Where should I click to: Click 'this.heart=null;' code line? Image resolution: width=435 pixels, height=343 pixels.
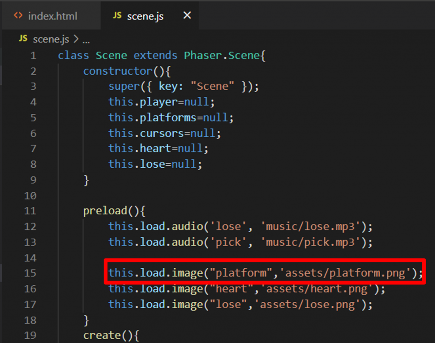click(x=158, y=148)
